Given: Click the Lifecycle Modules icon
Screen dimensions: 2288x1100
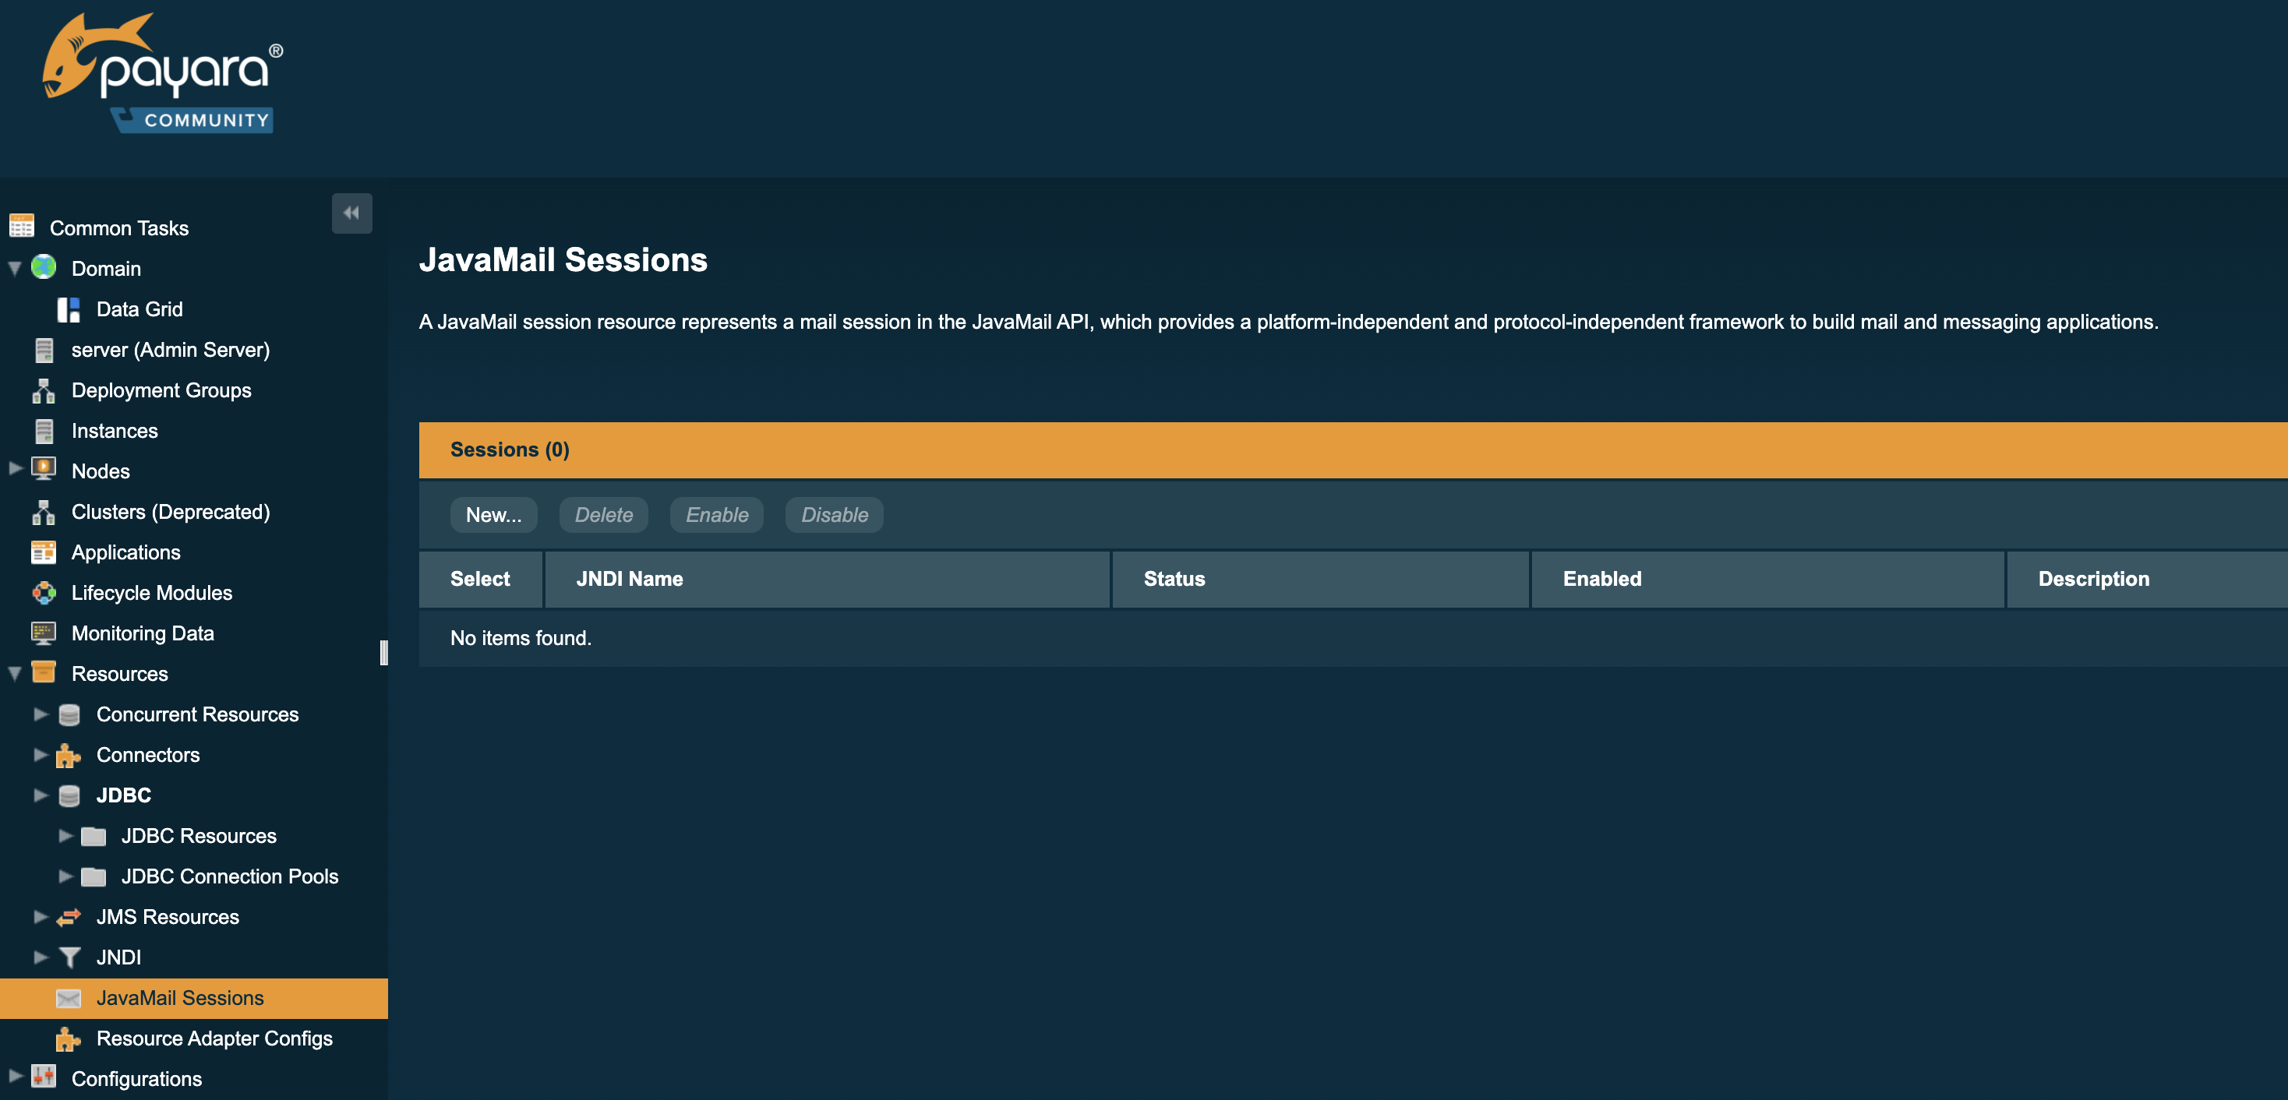Looking at the screenshot, I should [x=44, y=592].
